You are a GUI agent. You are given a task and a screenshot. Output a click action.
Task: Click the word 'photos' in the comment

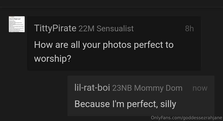click(117, 45)
